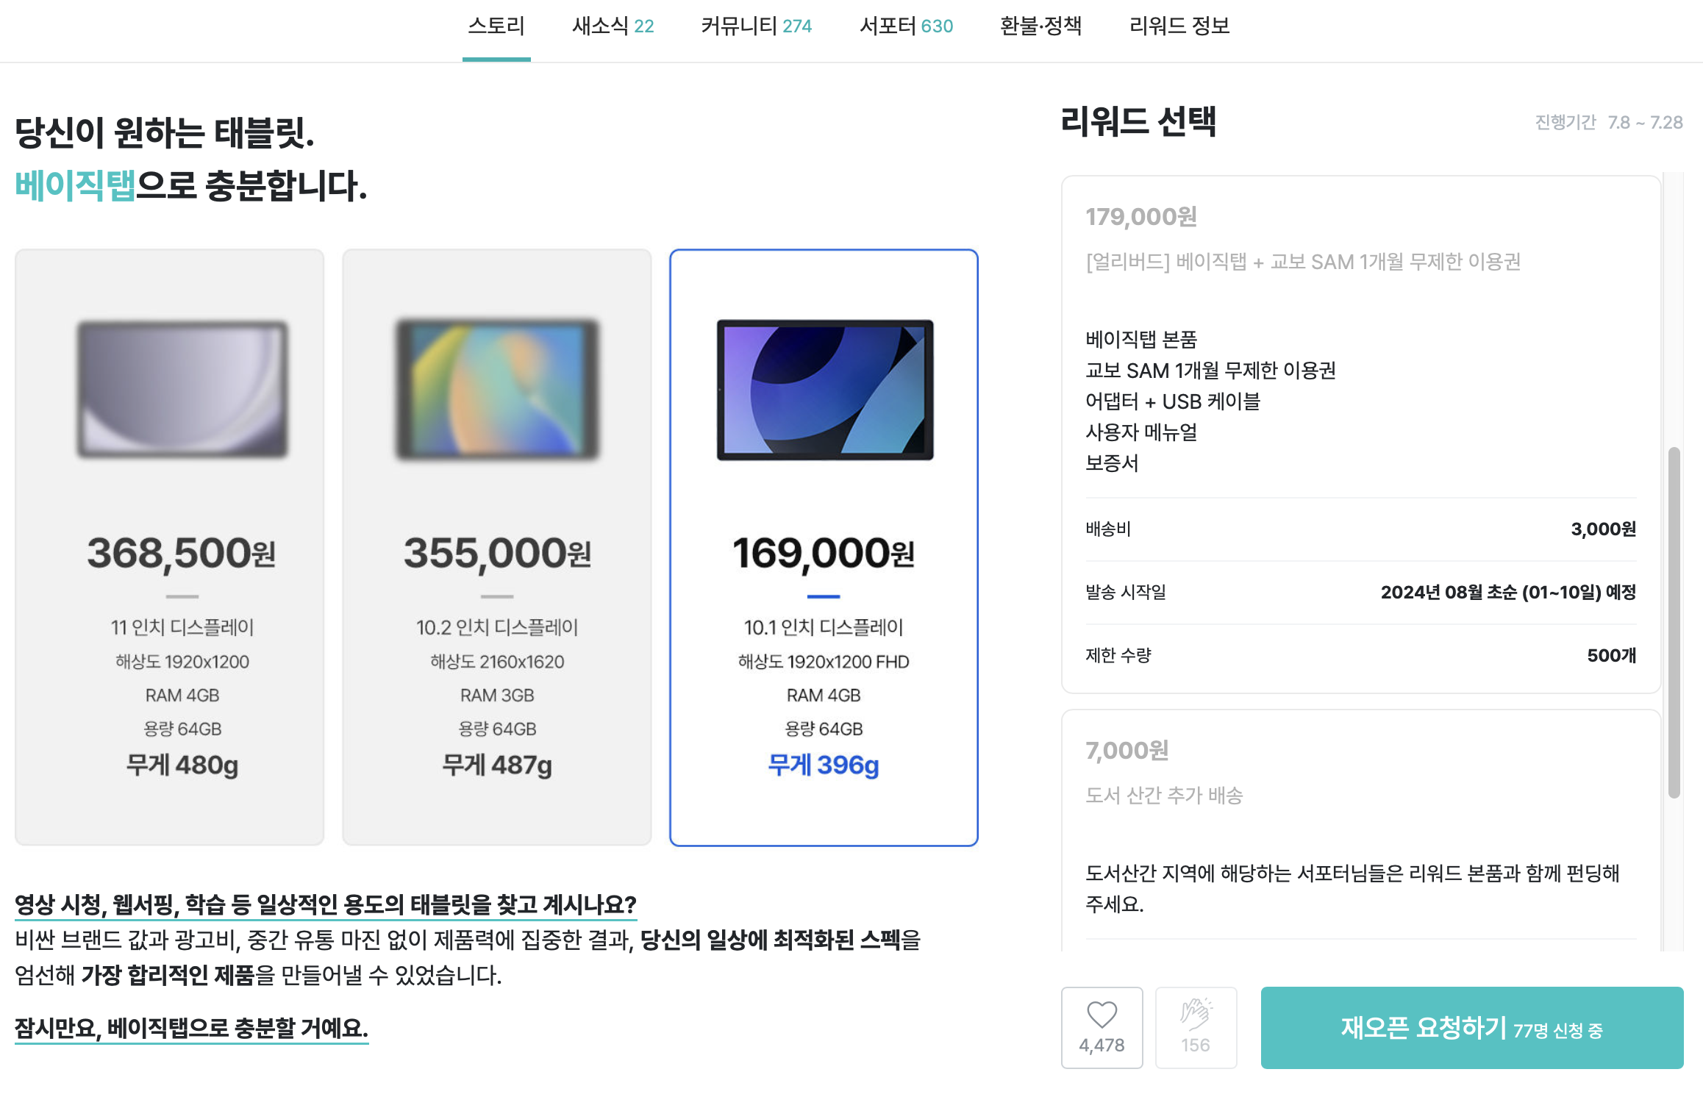
Task: Open the 커뮤니티 274 tab
Action: coord(756,26)
